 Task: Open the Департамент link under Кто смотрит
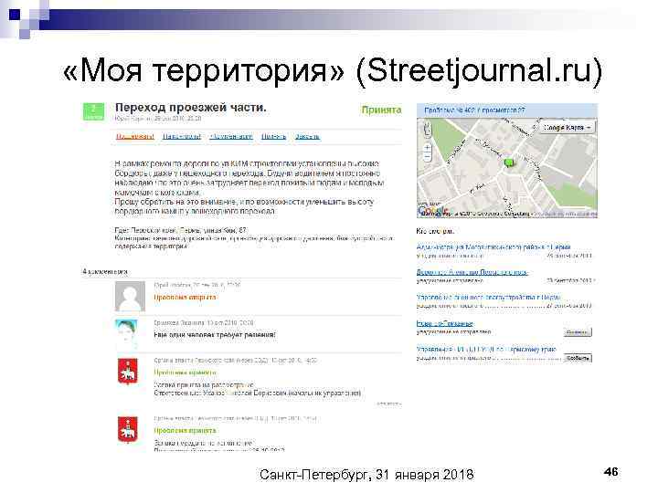tap(472, 272)
